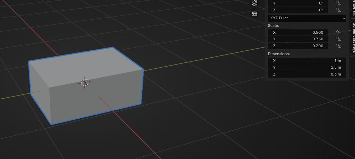This screenshot has height=159, width=355.
Task: Click the Rotation Y value field
Action: pos(298,3)
